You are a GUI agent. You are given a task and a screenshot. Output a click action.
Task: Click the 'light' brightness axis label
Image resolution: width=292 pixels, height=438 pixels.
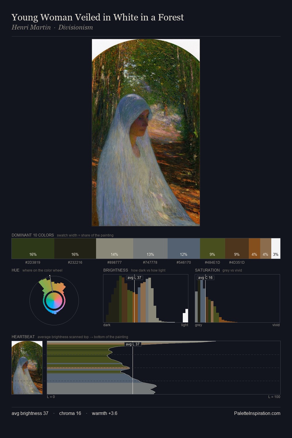point(185,325)
